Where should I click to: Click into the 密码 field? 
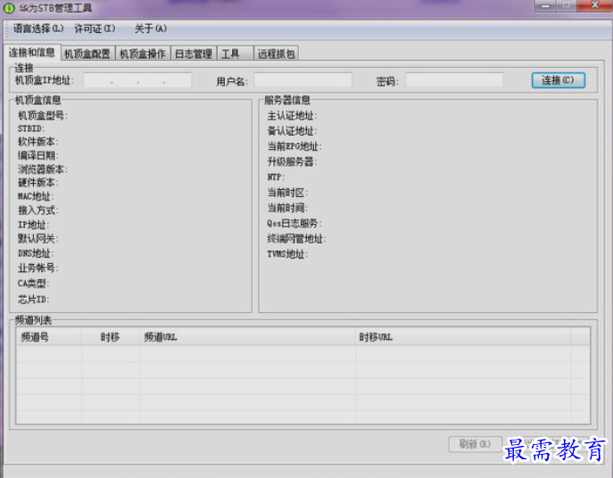point(454,80)
